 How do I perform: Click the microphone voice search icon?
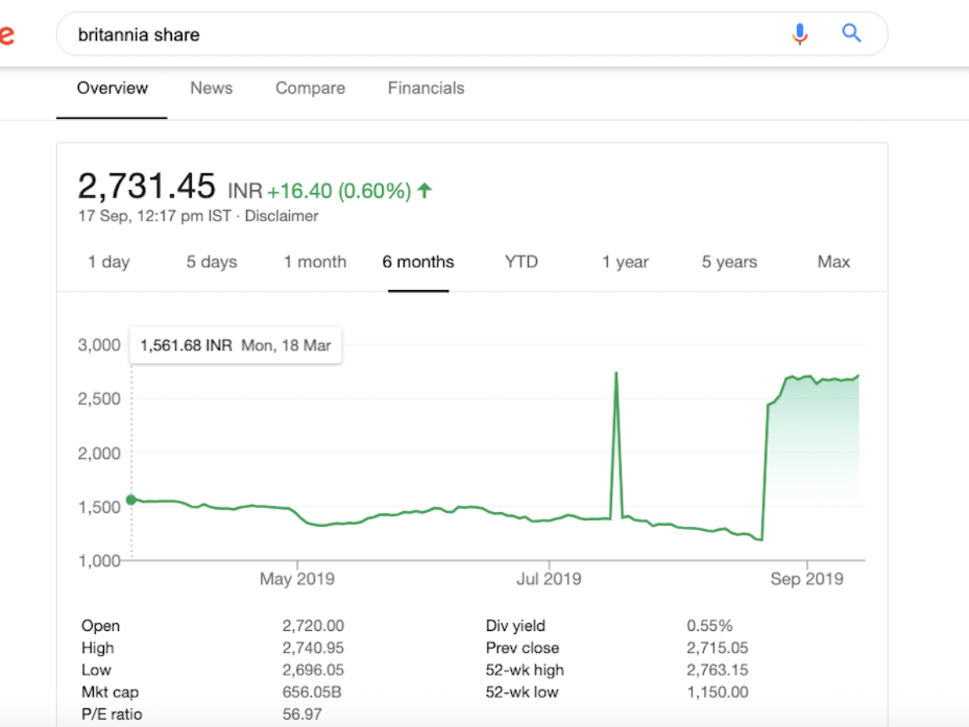(x=799, y=34)
